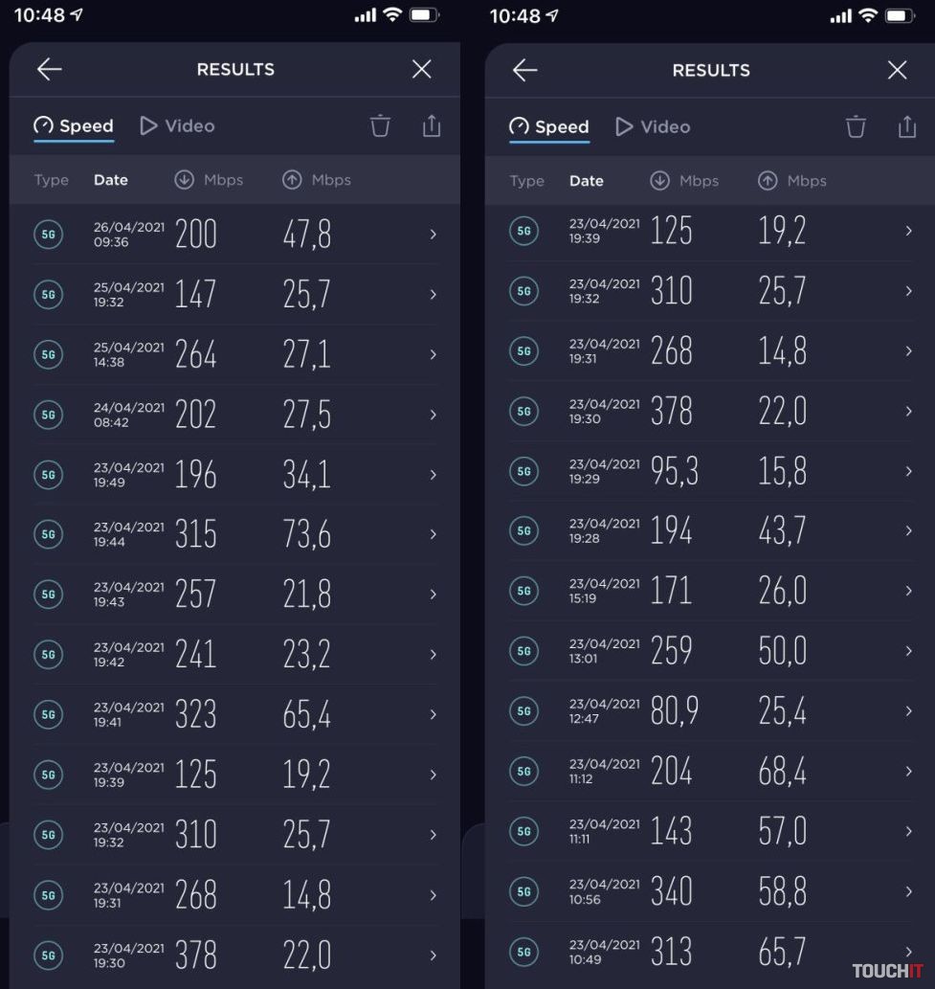Viewport: 935px width, 989px height.
Task: Tap the back arrow on the left screen
Action: tap(50, 69)
